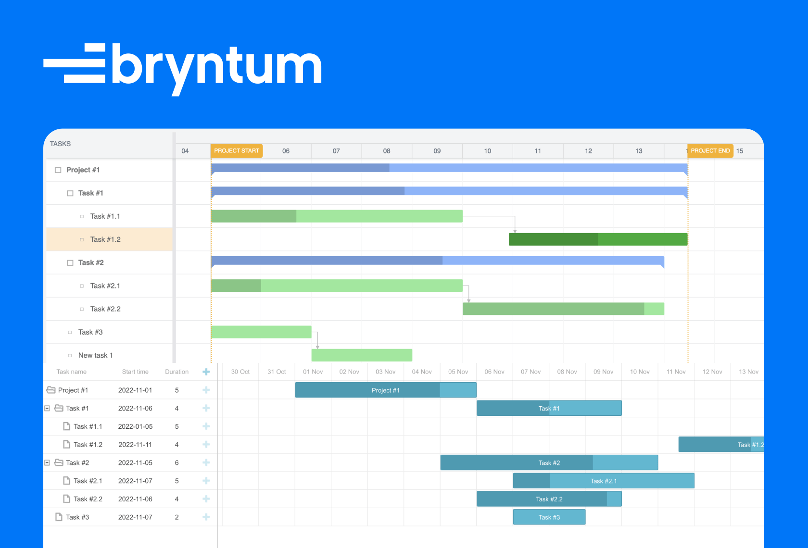Image resolution: width=808 pixels, height=548 pixels.
Task: Click the plus icon on the Task #1.2 row
Action: coord(206,444)
